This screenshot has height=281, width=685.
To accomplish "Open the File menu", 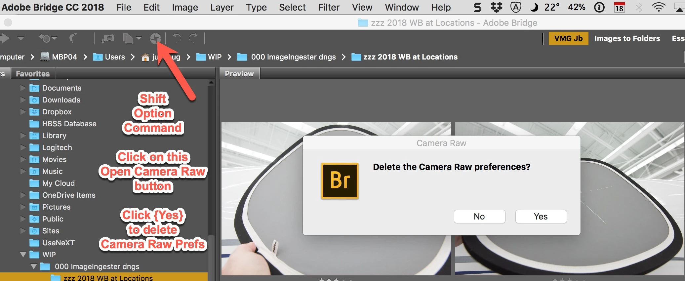I will click(x=124, y=7).
